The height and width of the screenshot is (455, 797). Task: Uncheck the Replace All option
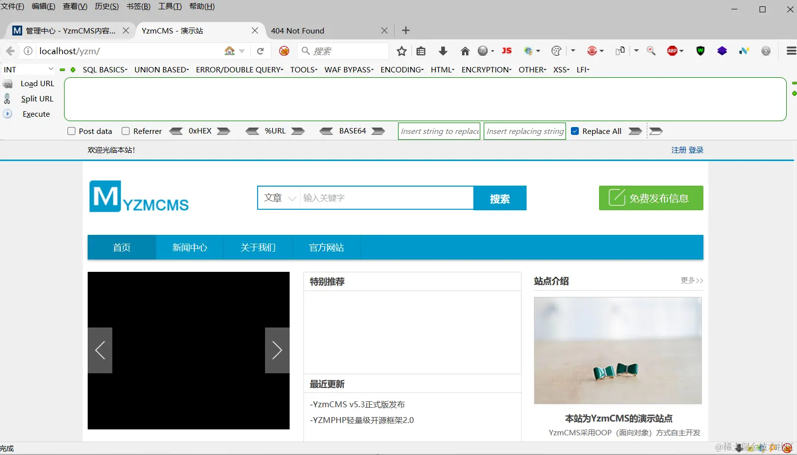(575, 130)
